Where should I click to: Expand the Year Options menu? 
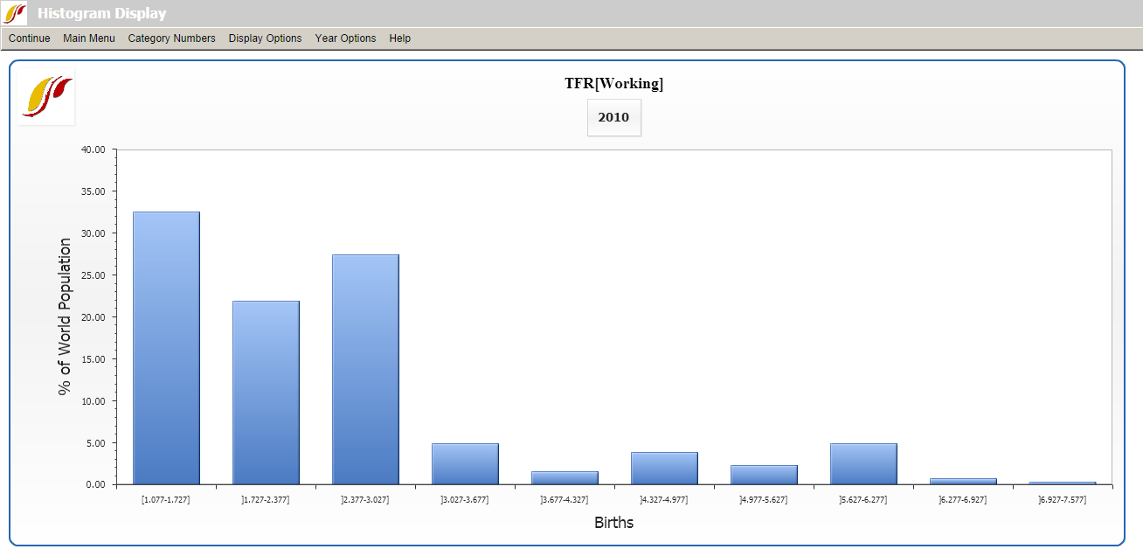tap(345, 38)
